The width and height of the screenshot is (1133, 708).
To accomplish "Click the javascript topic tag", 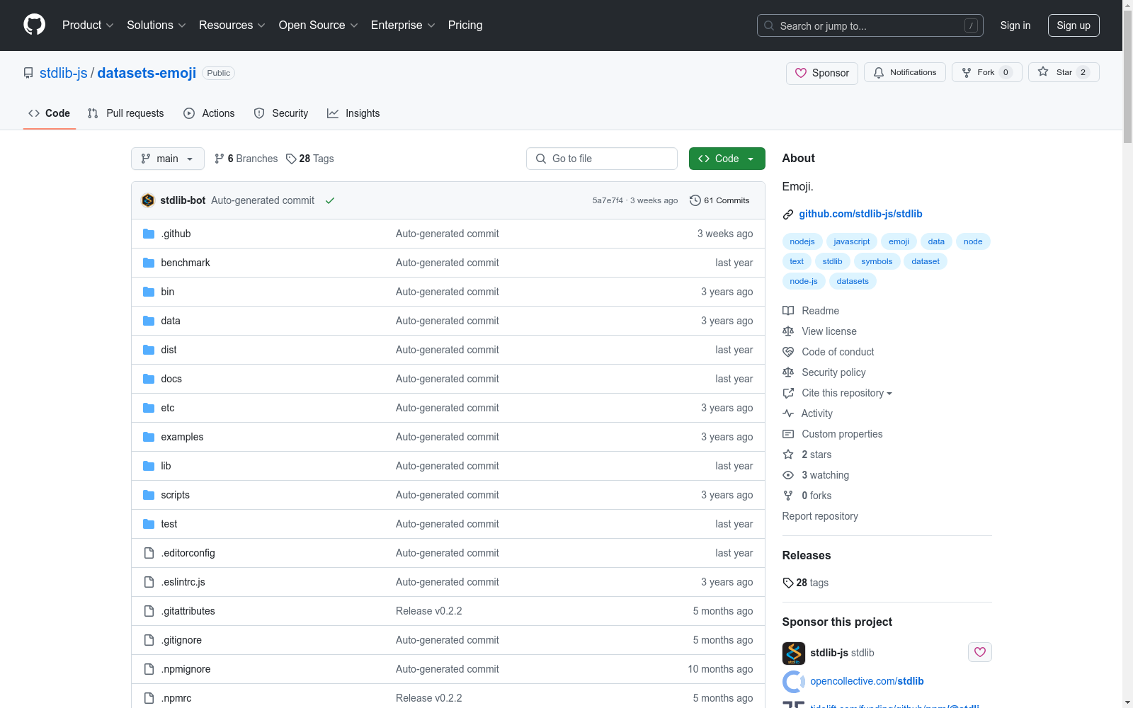I will [x=851, y=241].
